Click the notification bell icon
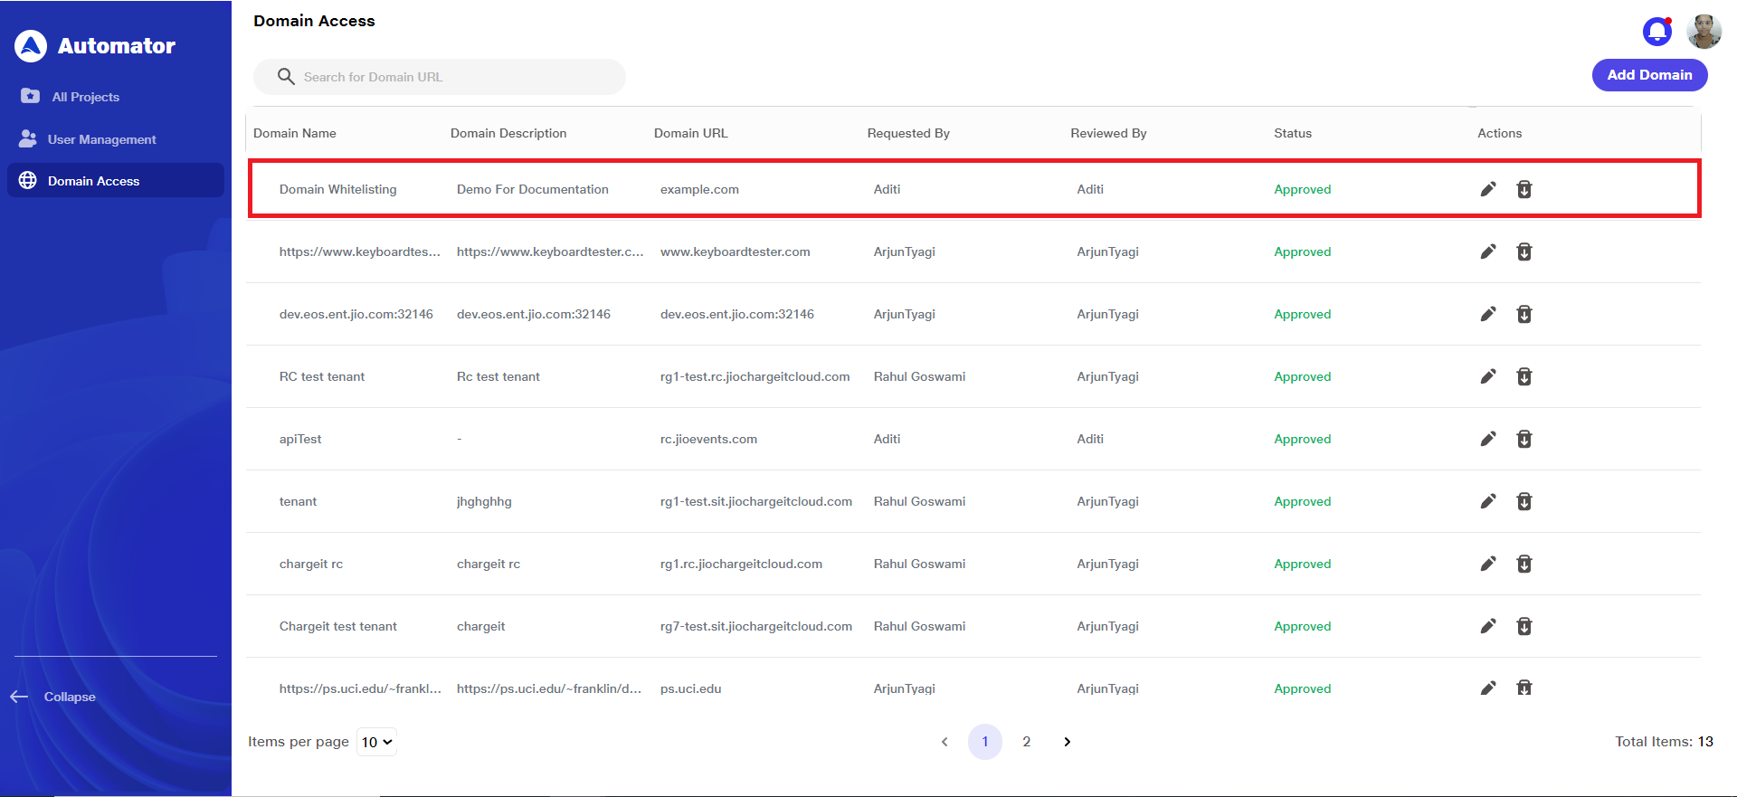 click(1656, 32)
